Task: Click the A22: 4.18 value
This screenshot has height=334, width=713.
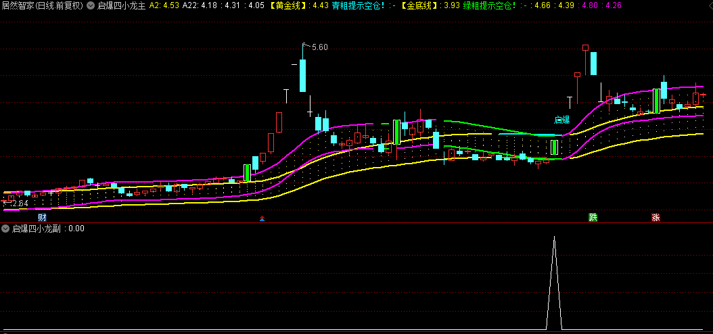Action: (199, 6)
